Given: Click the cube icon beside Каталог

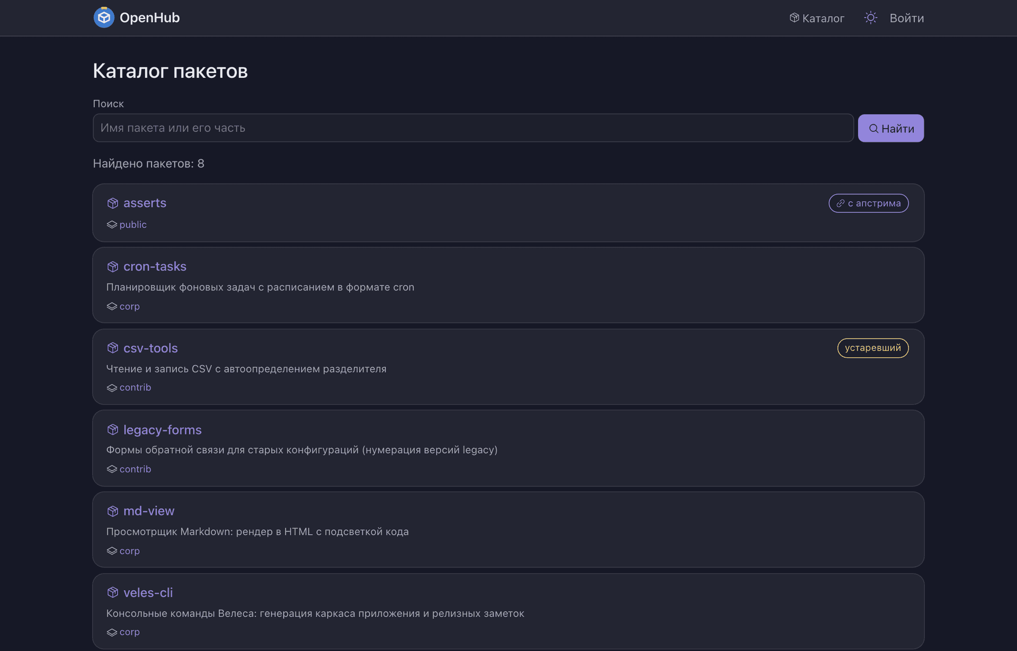Looking at the screenshot, I should point(794,18).
